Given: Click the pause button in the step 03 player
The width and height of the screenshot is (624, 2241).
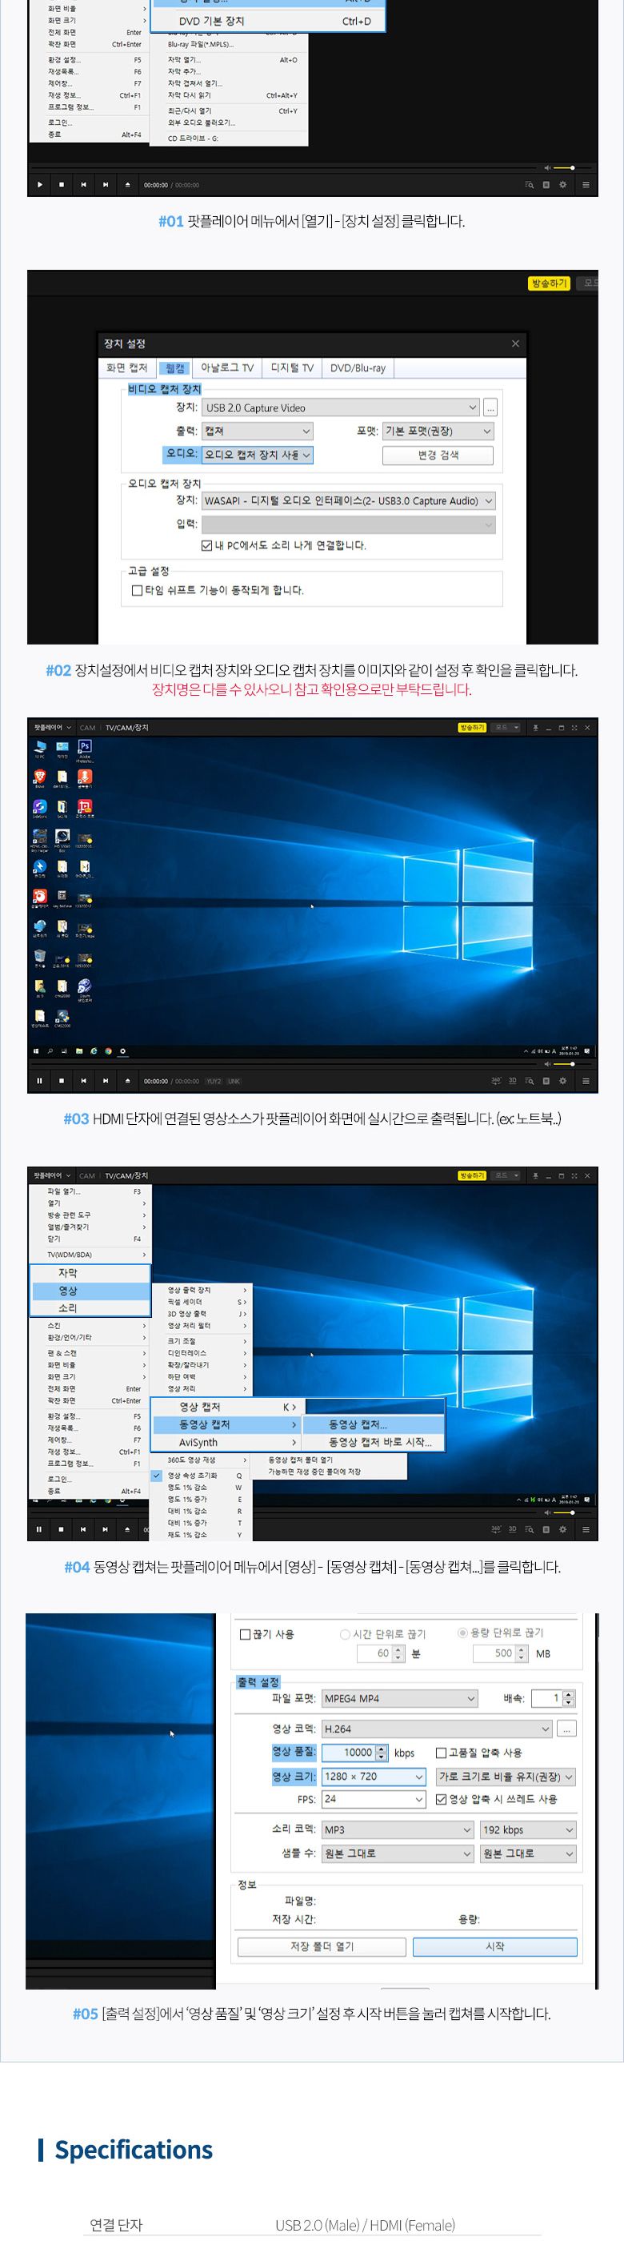Looking at the screenshot, I should click(x=40, y=1081).
